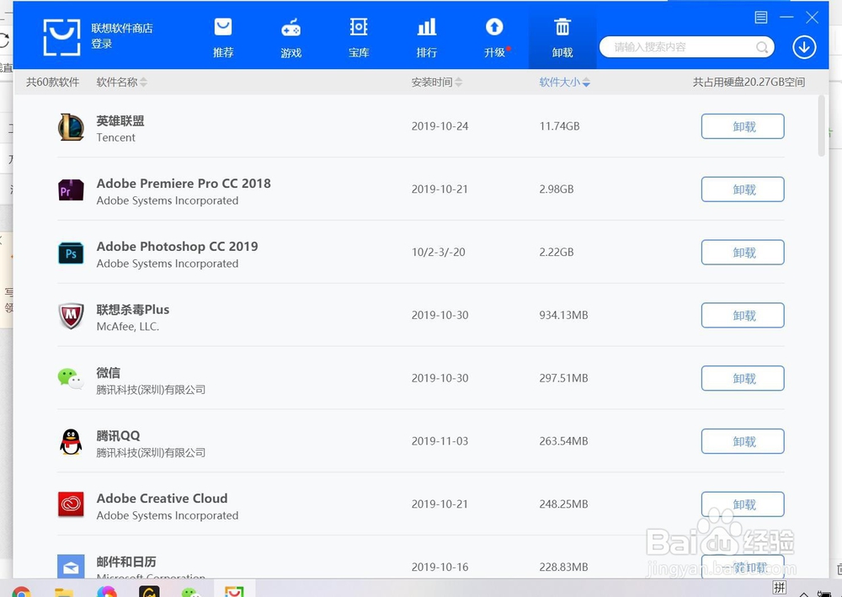Open the 游戏 games tab

[290, 38]
